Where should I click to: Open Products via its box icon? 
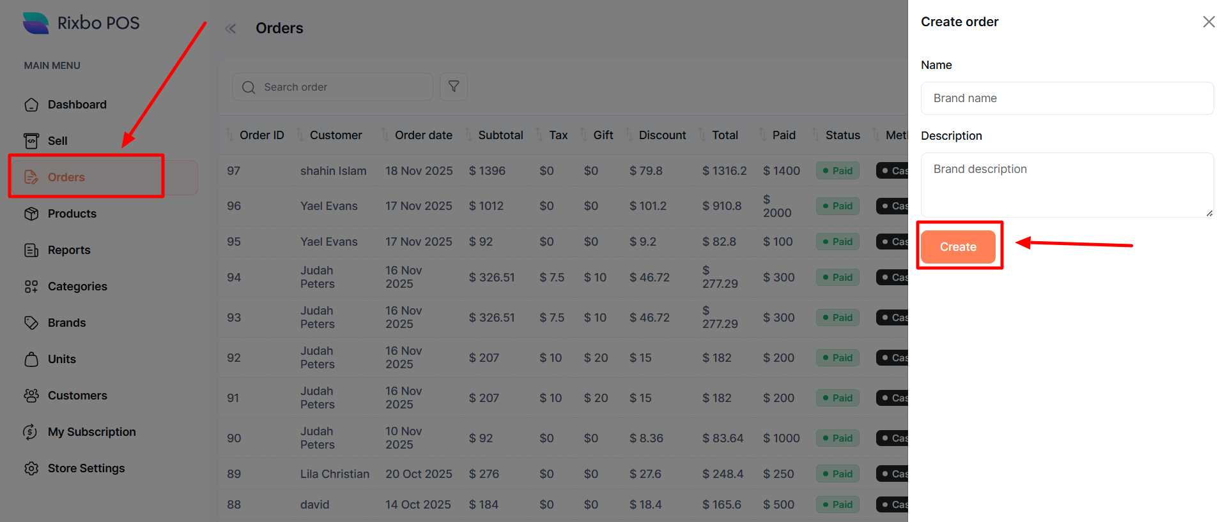31,214
